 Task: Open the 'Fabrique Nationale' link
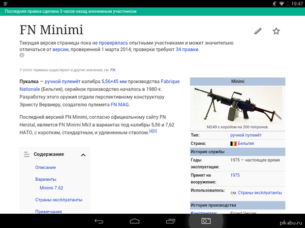(100, 85)
